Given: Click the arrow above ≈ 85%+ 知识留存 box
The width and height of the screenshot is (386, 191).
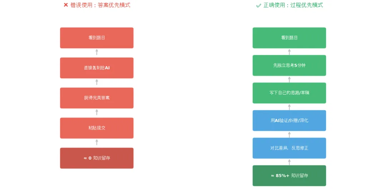Looking at the screenshot, I should click(289, 162).
